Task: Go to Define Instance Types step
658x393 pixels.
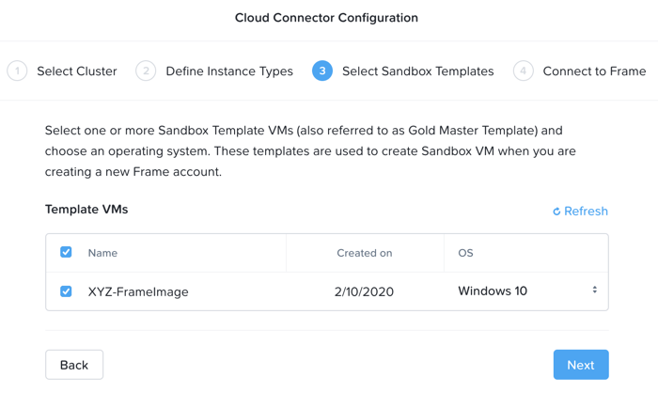Action: pos(229,71)
